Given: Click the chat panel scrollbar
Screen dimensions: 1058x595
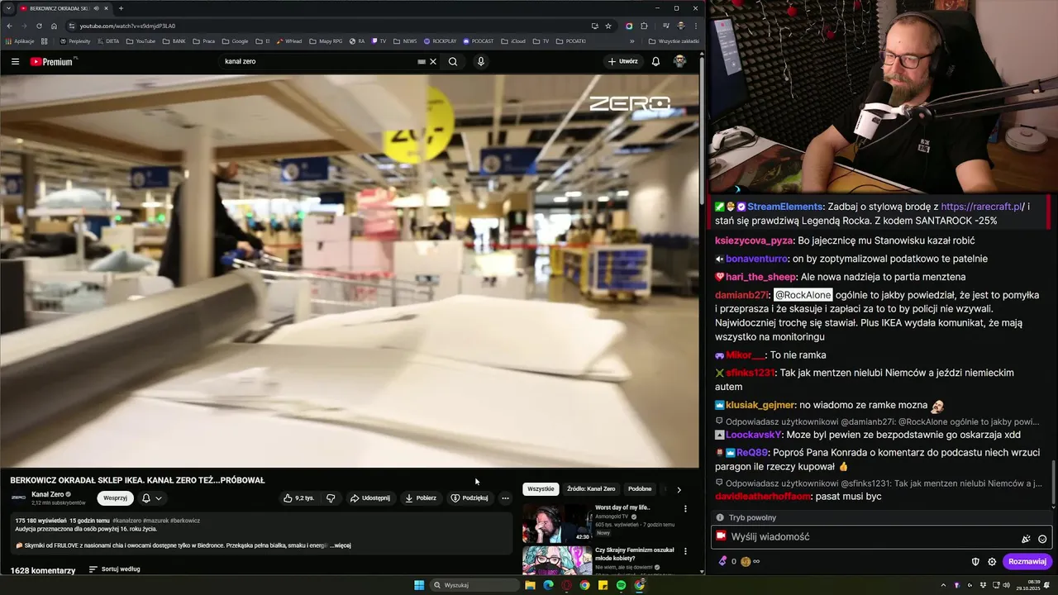Looking at the screenshot, I should pos(1052,483).
